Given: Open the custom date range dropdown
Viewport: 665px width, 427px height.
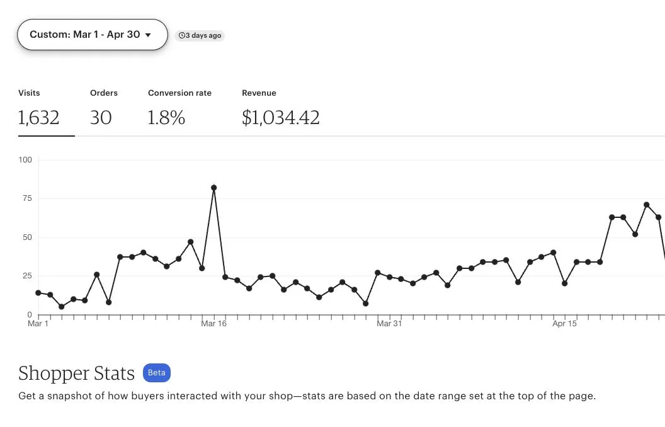Looking at the screenshot, I should point(92,35).
